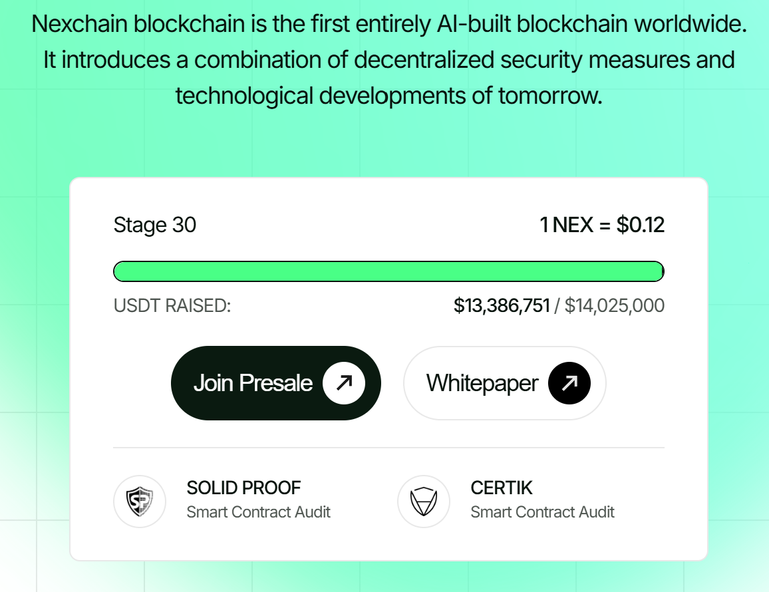The height and width of the screenshot is (592, 769).
Task: Click the Solid Proof shield logo
Action: pyautogui.click(x=139, y=502)
